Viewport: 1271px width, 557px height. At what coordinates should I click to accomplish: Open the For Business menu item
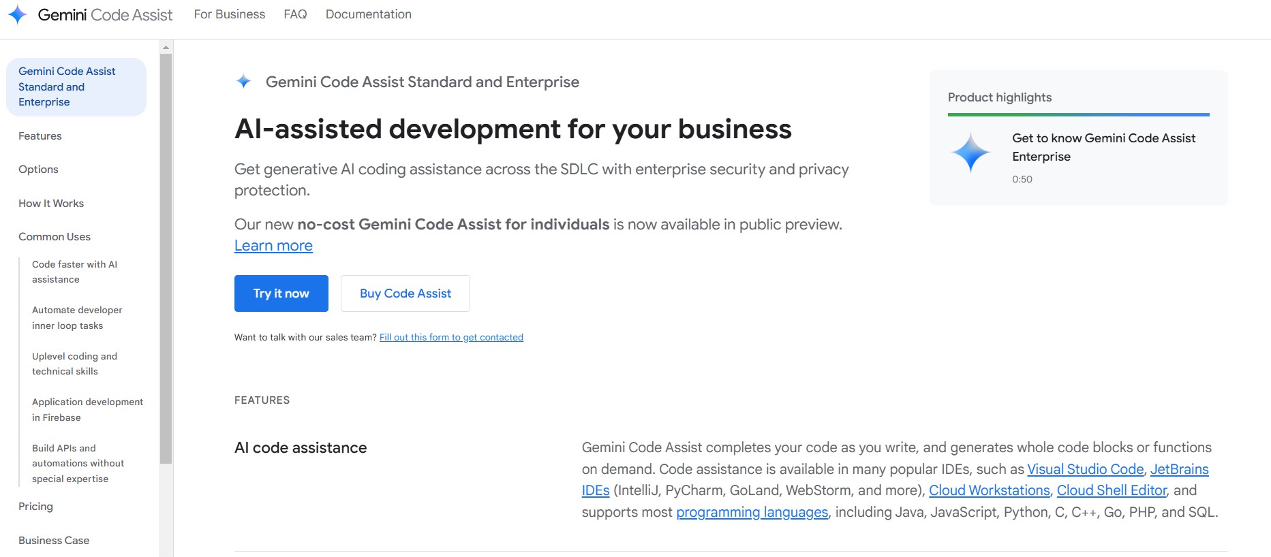(x=230, y=14)
